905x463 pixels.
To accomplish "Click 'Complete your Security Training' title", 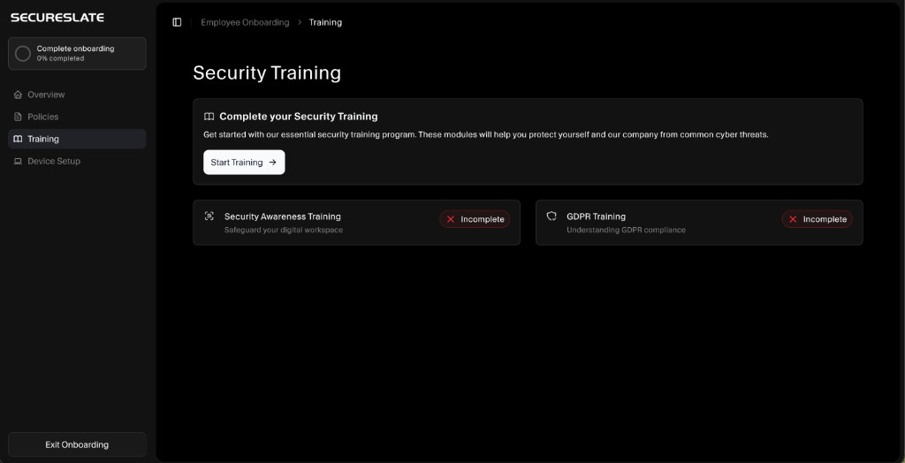I will [x=299, y=117].
